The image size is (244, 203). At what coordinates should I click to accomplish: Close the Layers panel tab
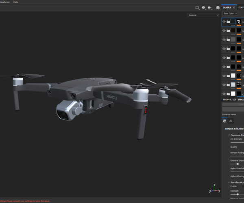(234, 7)
